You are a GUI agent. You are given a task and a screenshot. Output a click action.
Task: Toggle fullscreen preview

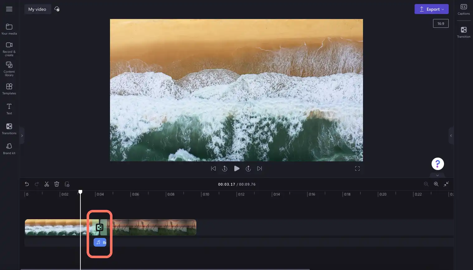[357, 168]
